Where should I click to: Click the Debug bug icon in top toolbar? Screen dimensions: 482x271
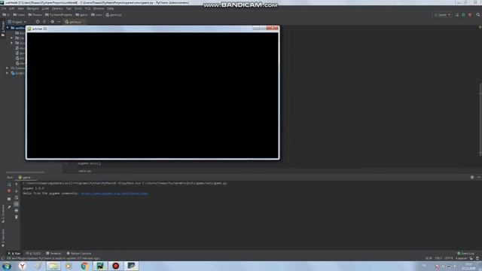click(463, 15)
